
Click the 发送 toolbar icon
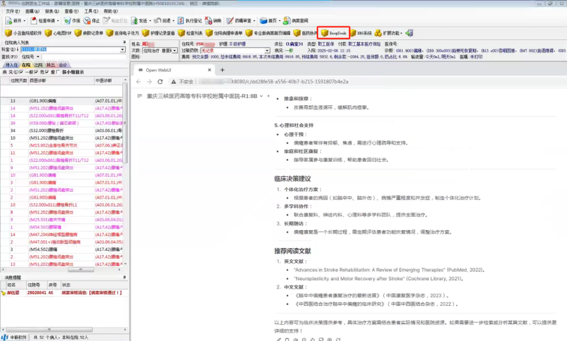pyautogui.click(x=134, y=20)
